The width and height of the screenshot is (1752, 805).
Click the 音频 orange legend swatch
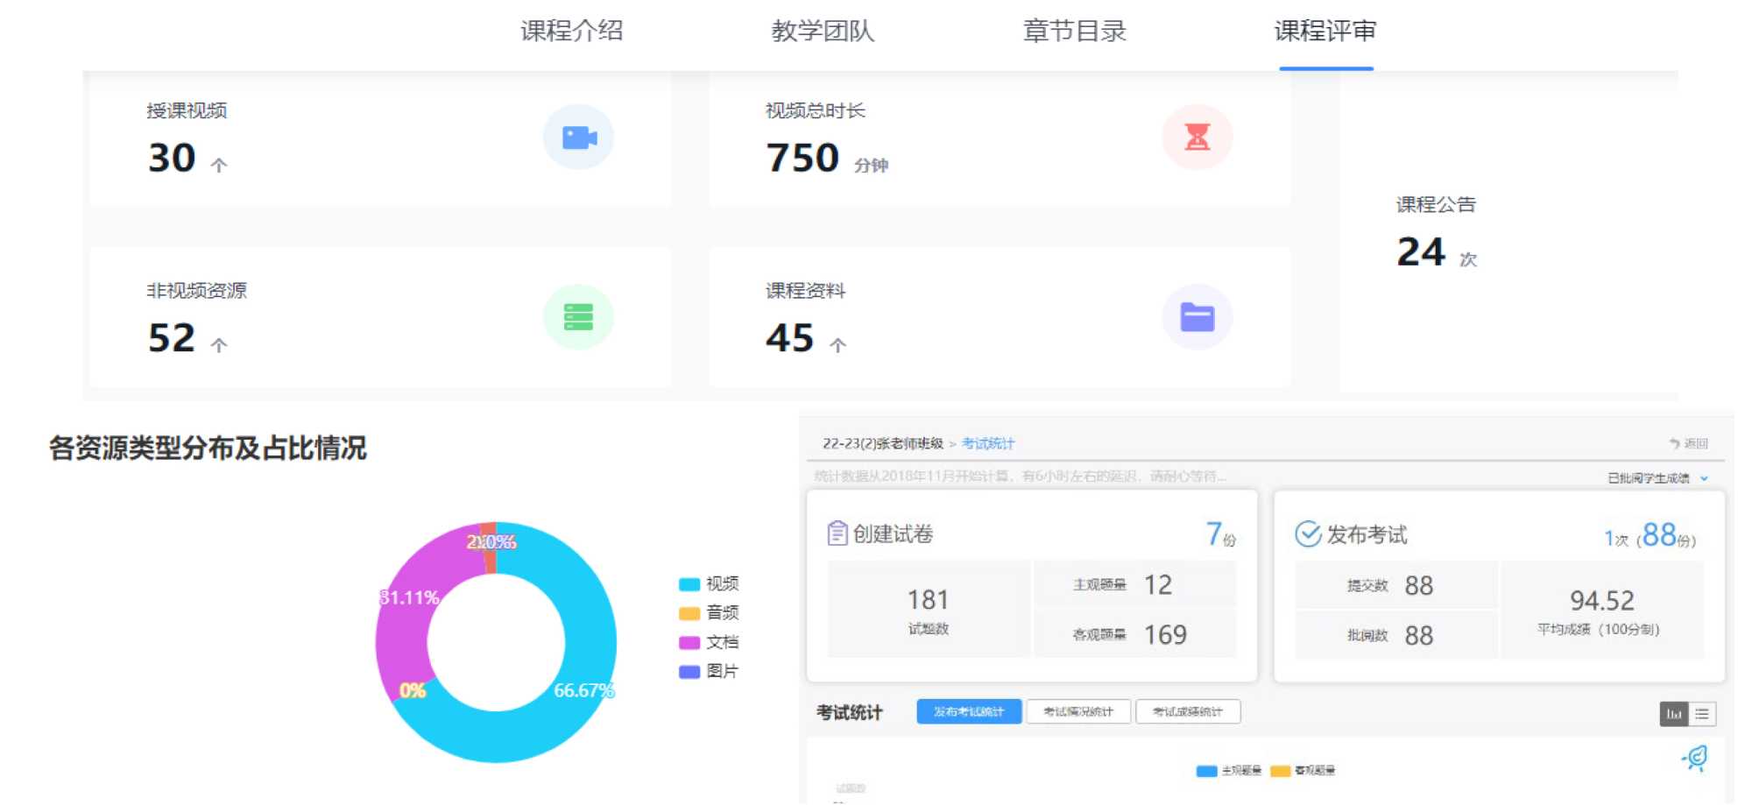pos(689,613)
